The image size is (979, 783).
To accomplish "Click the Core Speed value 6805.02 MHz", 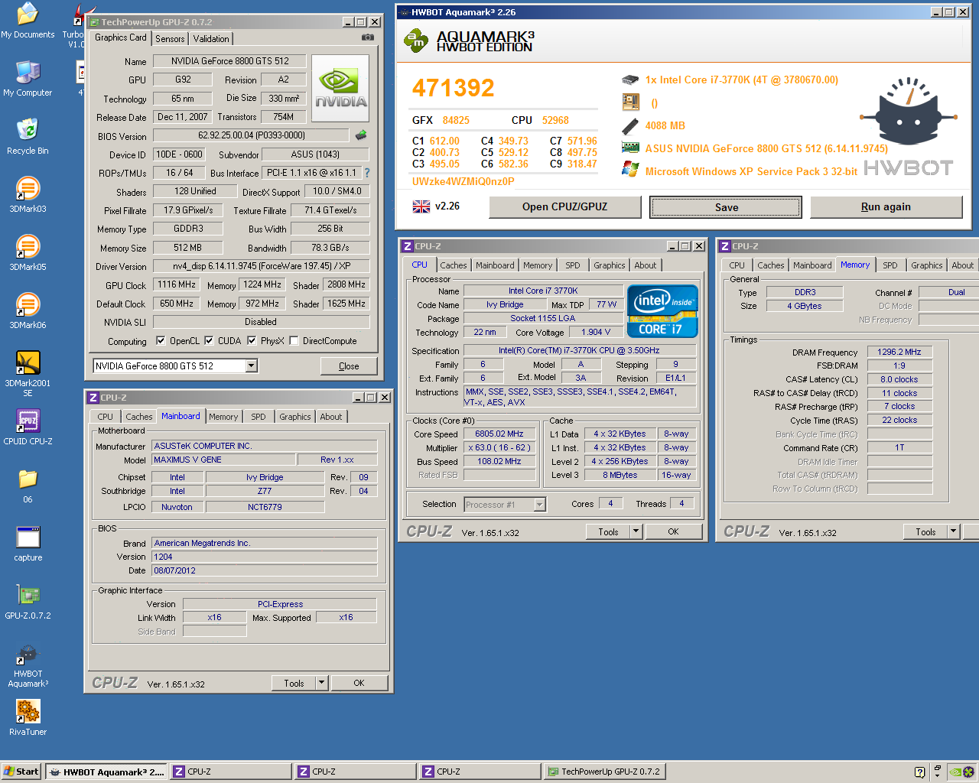I will (499, 434).
